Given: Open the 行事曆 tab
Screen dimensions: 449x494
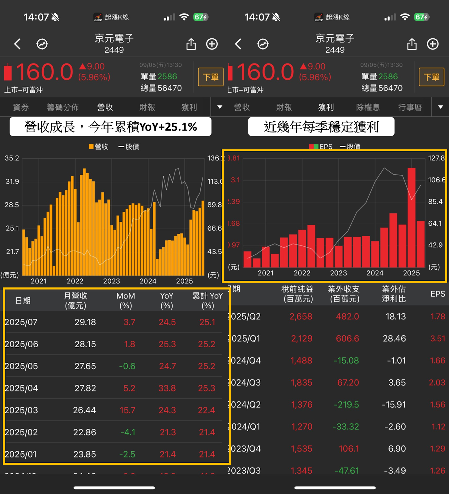Looking at the screenshot, I should (x=410, y=107).
